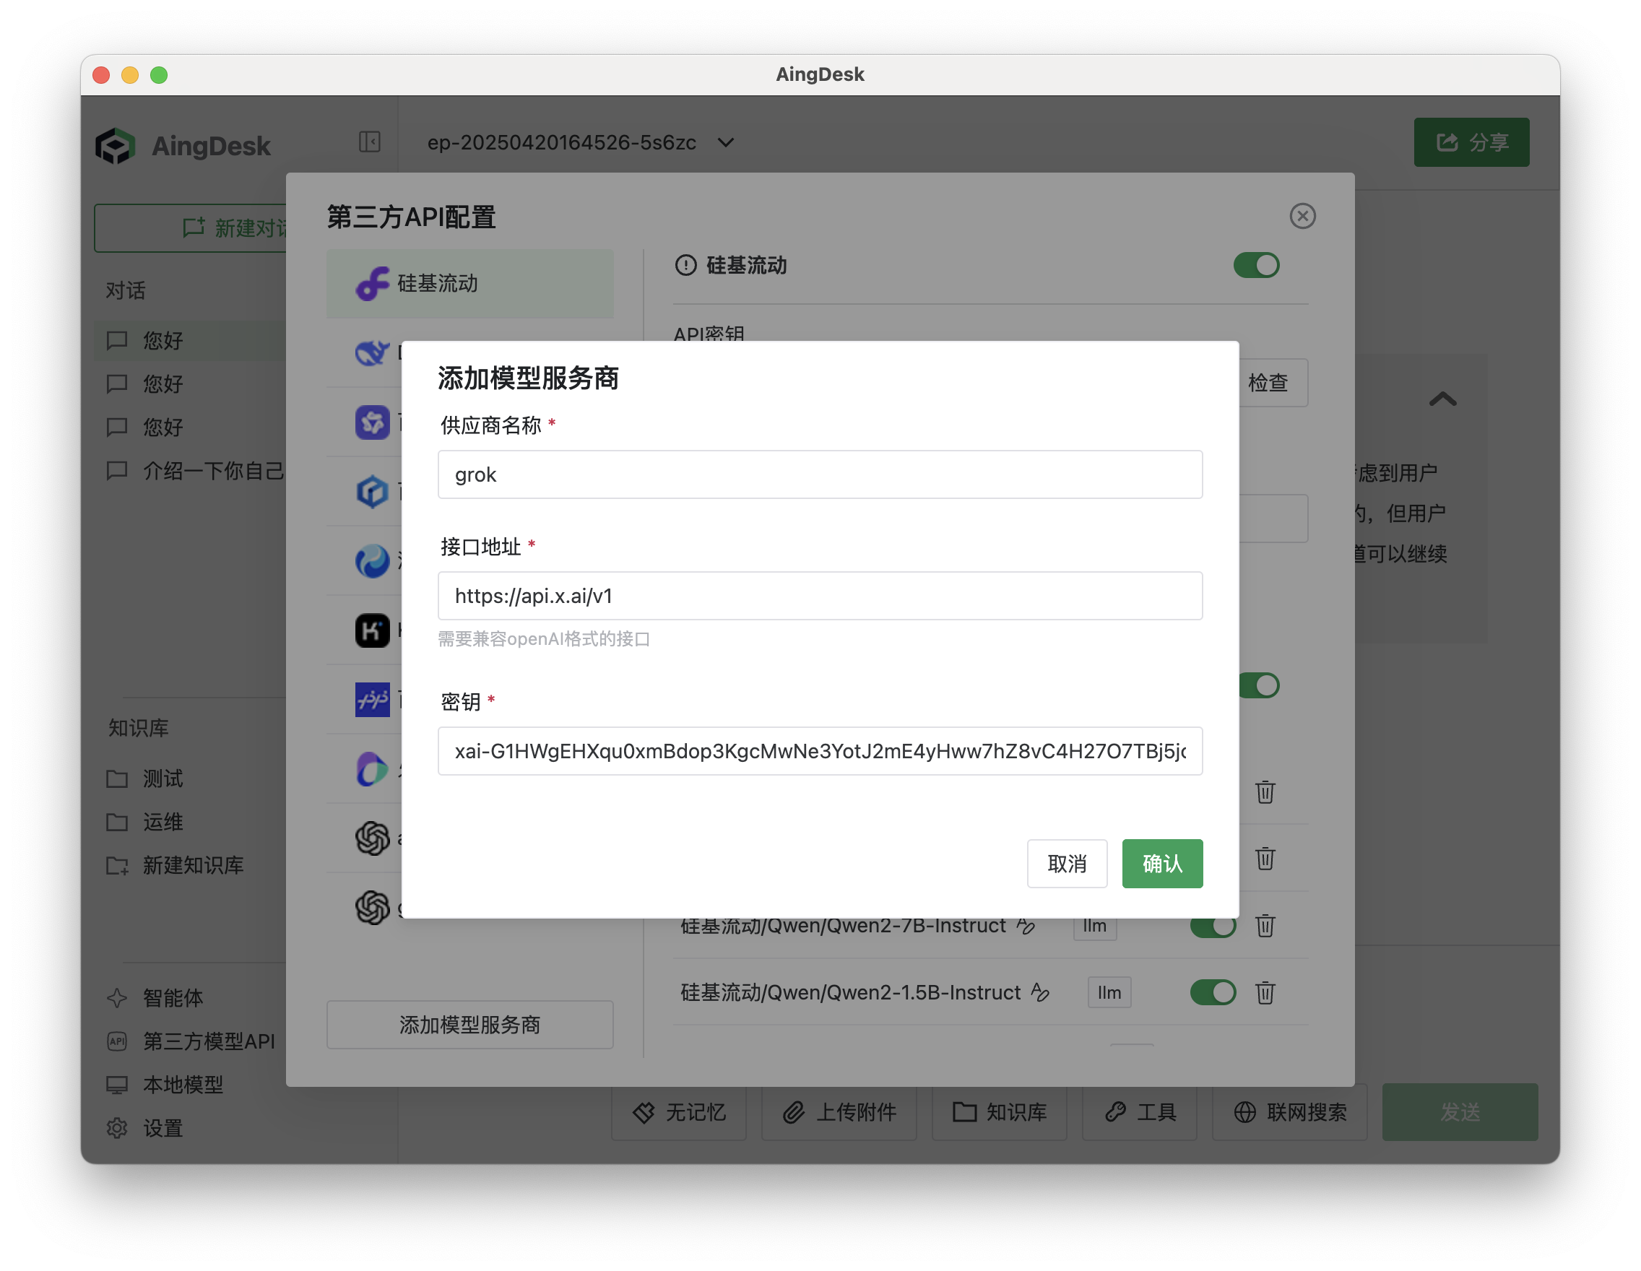Select the 硅基流动 provider icon entry

(373, 284)
